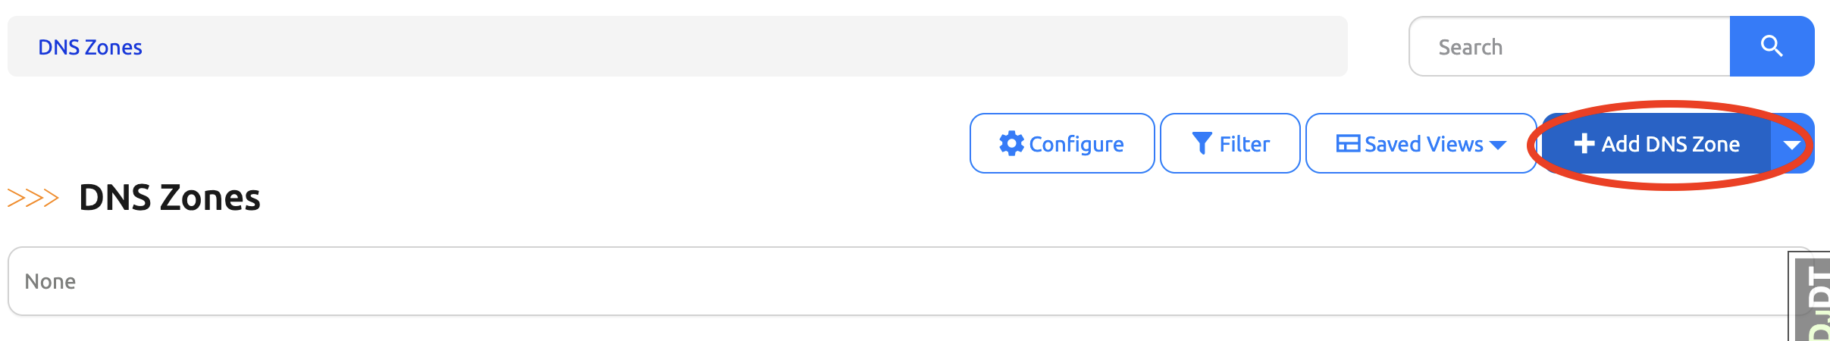The height and width of the screenshot is (341, 1830).
Task: Click the plus icon on Add DNS Zone
Action: pyautogui.click(x=1584, y=143)
